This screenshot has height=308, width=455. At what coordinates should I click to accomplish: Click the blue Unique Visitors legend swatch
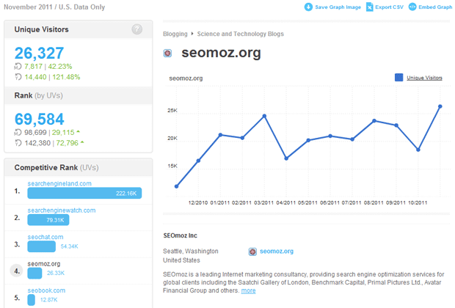398,77
